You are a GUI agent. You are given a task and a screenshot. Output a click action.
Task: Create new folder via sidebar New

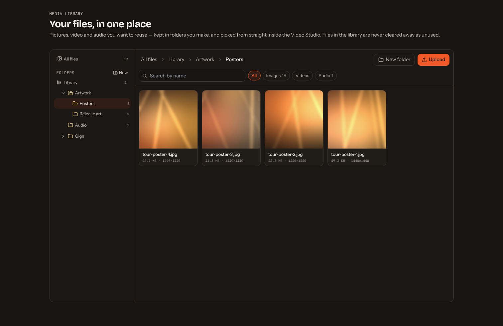120,73
